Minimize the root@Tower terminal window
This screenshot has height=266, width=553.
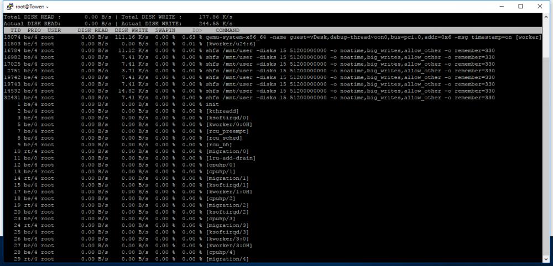coord(501,6)
